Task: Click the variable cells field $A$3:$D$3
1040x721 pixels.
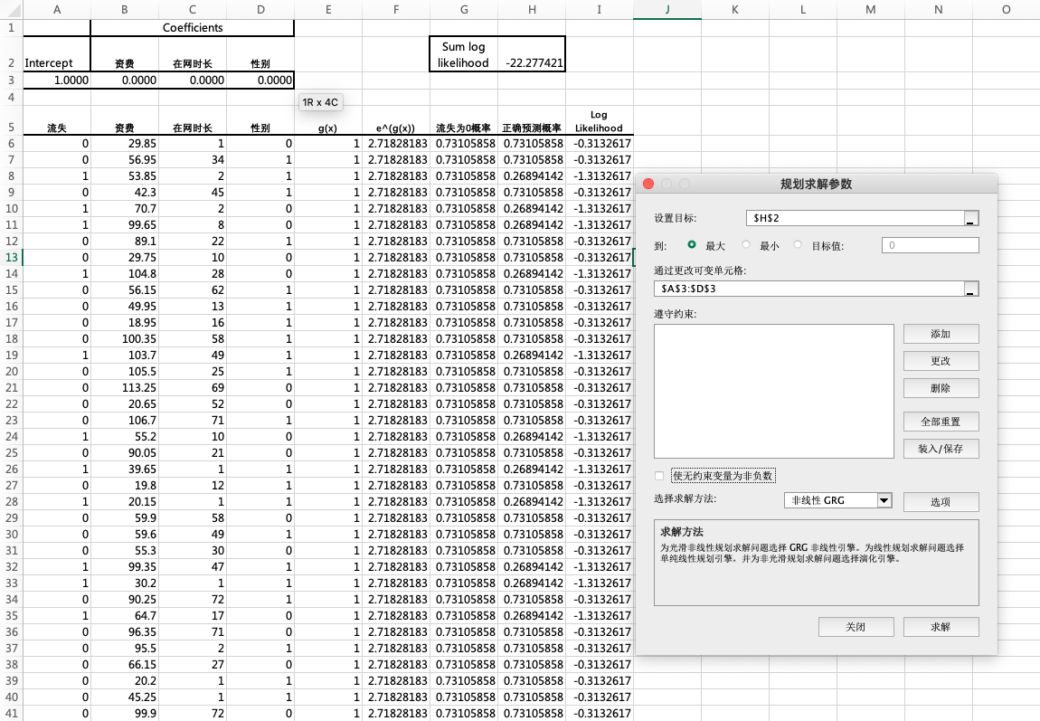Action: click(808, 289)
